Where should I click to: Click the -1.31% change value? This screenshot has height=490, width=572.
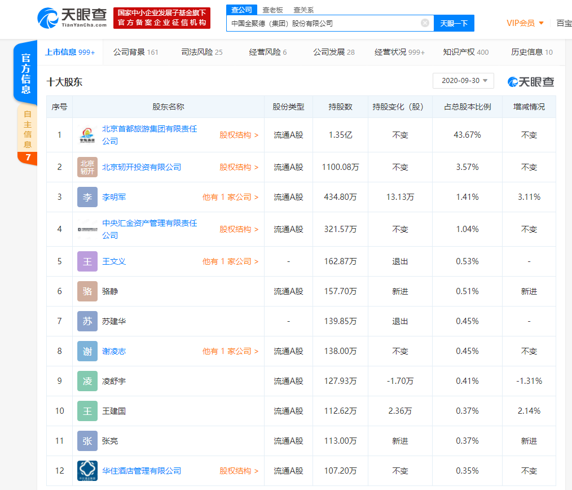(529, 381)
